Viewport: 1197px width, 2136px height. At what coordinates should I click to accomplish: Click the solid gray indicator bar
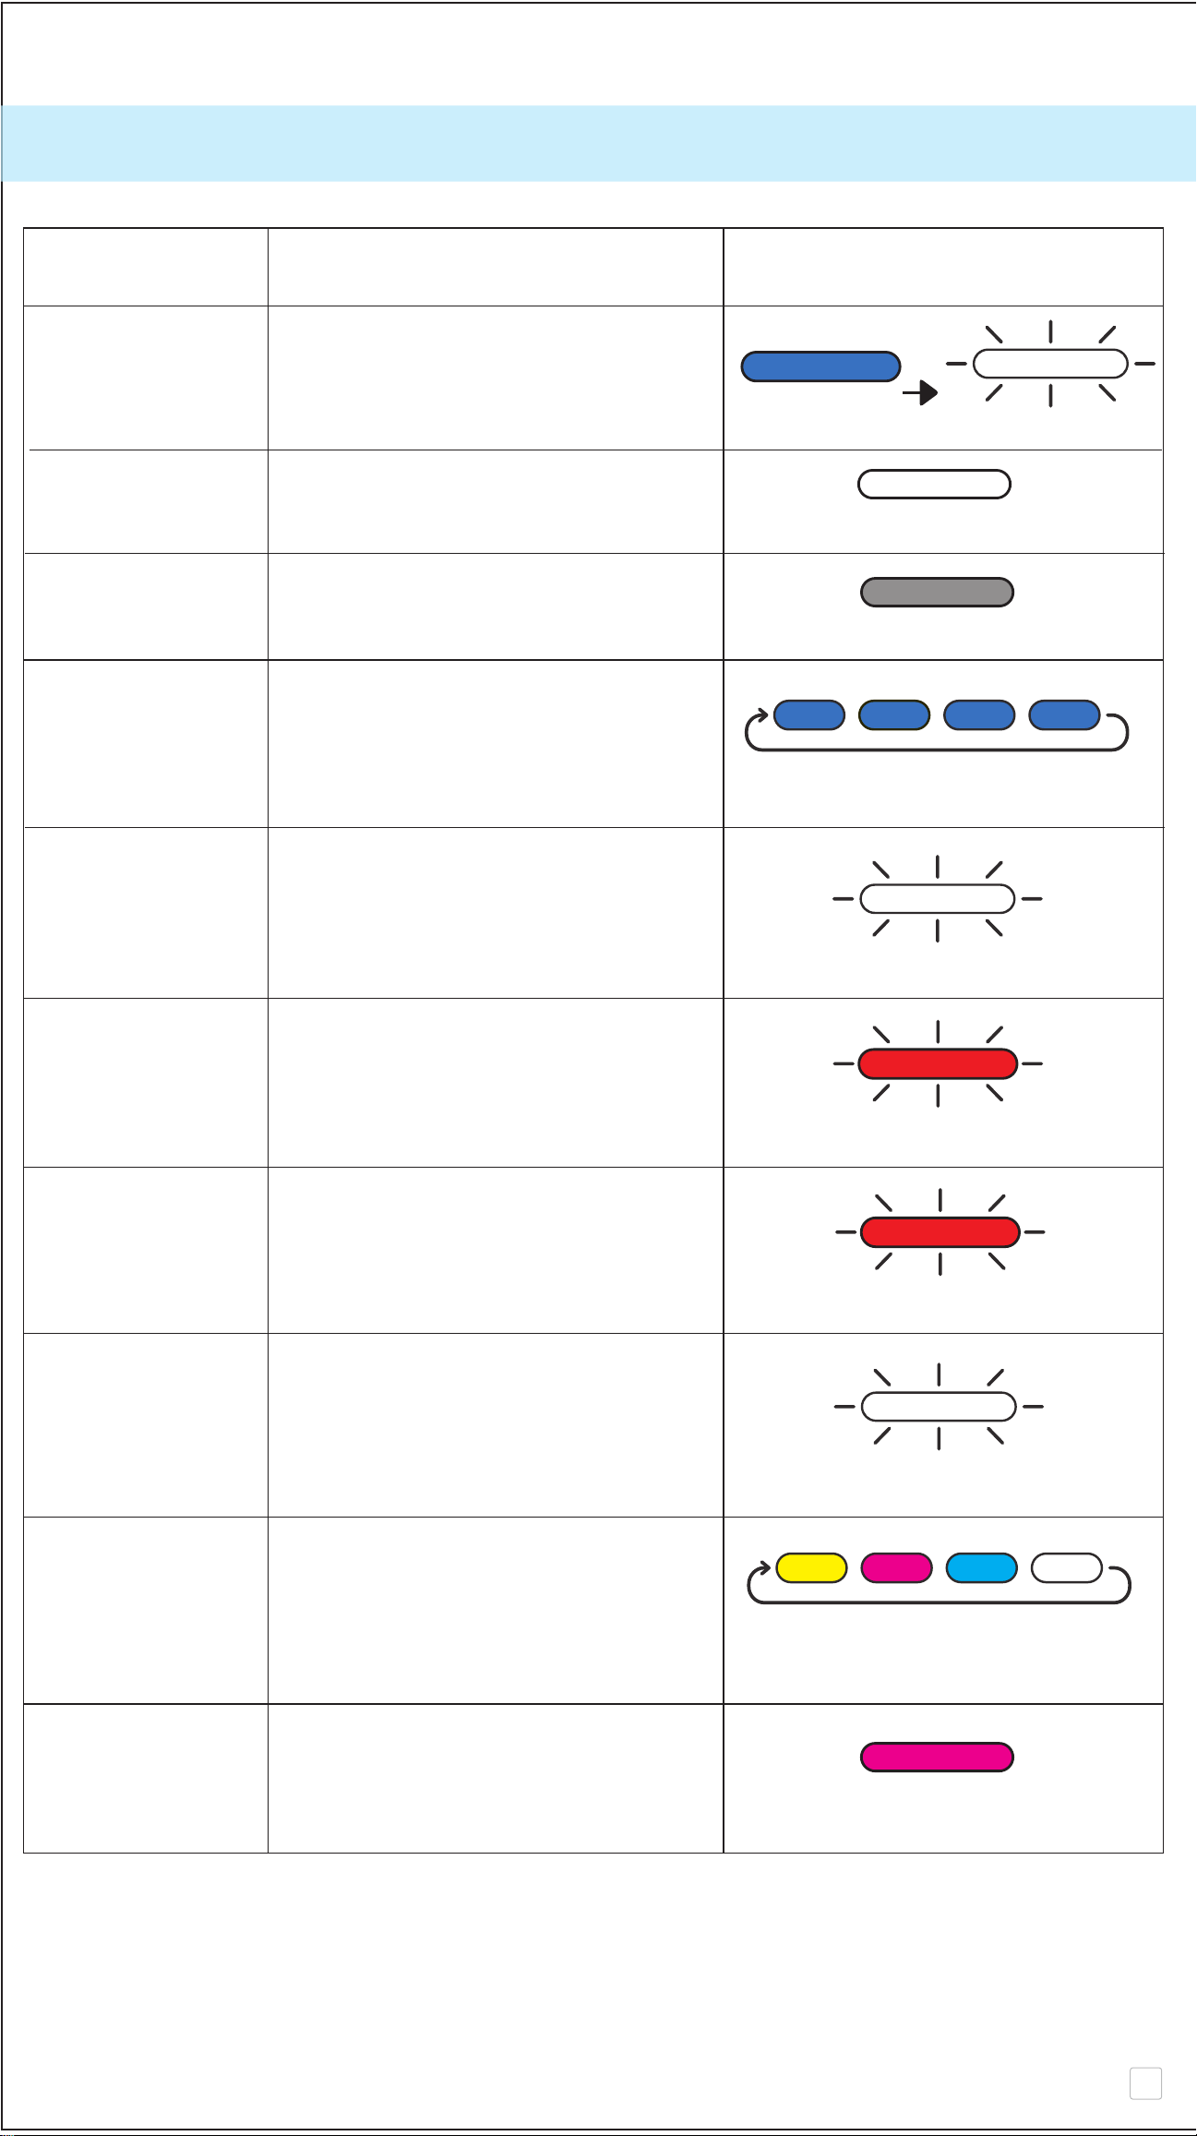coord(937,593)
